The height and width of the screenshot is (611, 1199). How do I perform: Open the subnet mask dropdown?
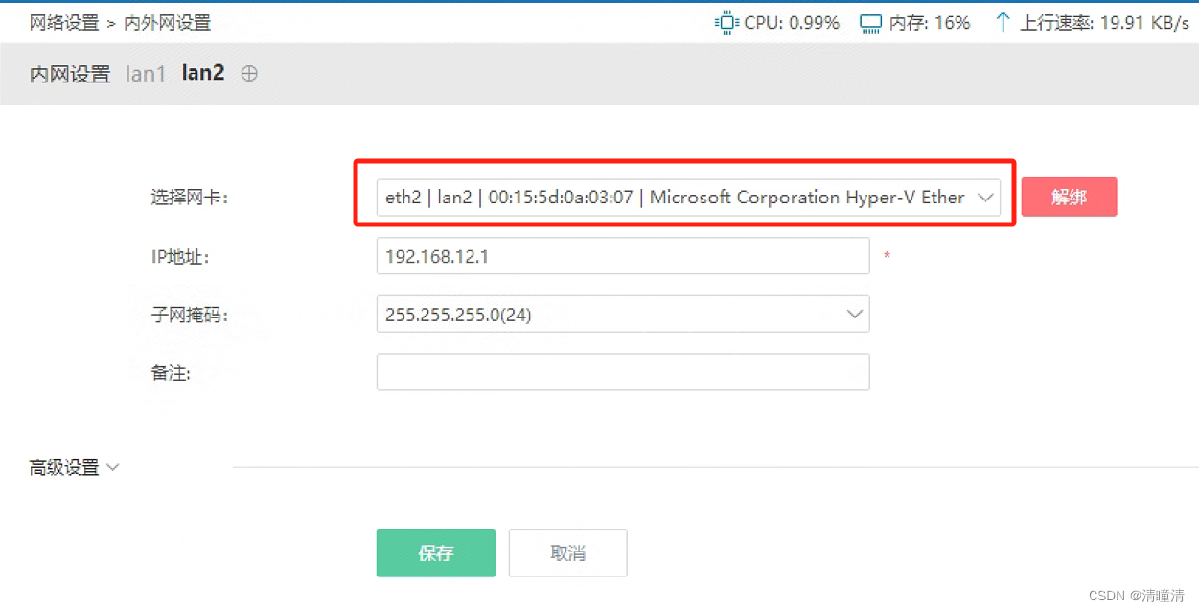pos(623,314)
